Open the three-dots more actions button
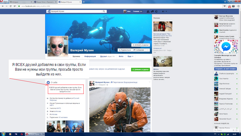 (148, 50)
